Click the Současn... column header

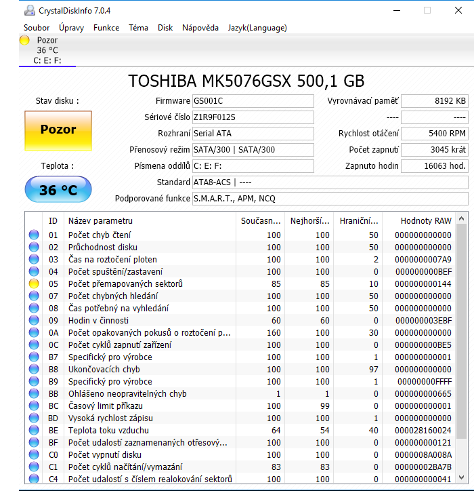(x=261, y=221)
